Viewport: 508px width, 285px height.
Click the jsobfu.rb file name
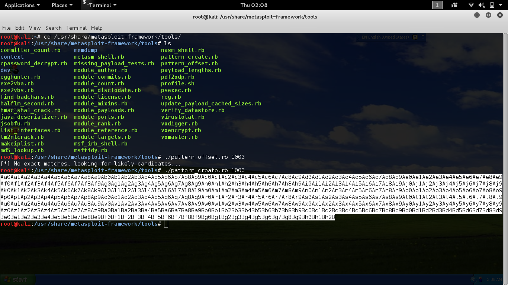pyautogui.click(x=15, y=124)
